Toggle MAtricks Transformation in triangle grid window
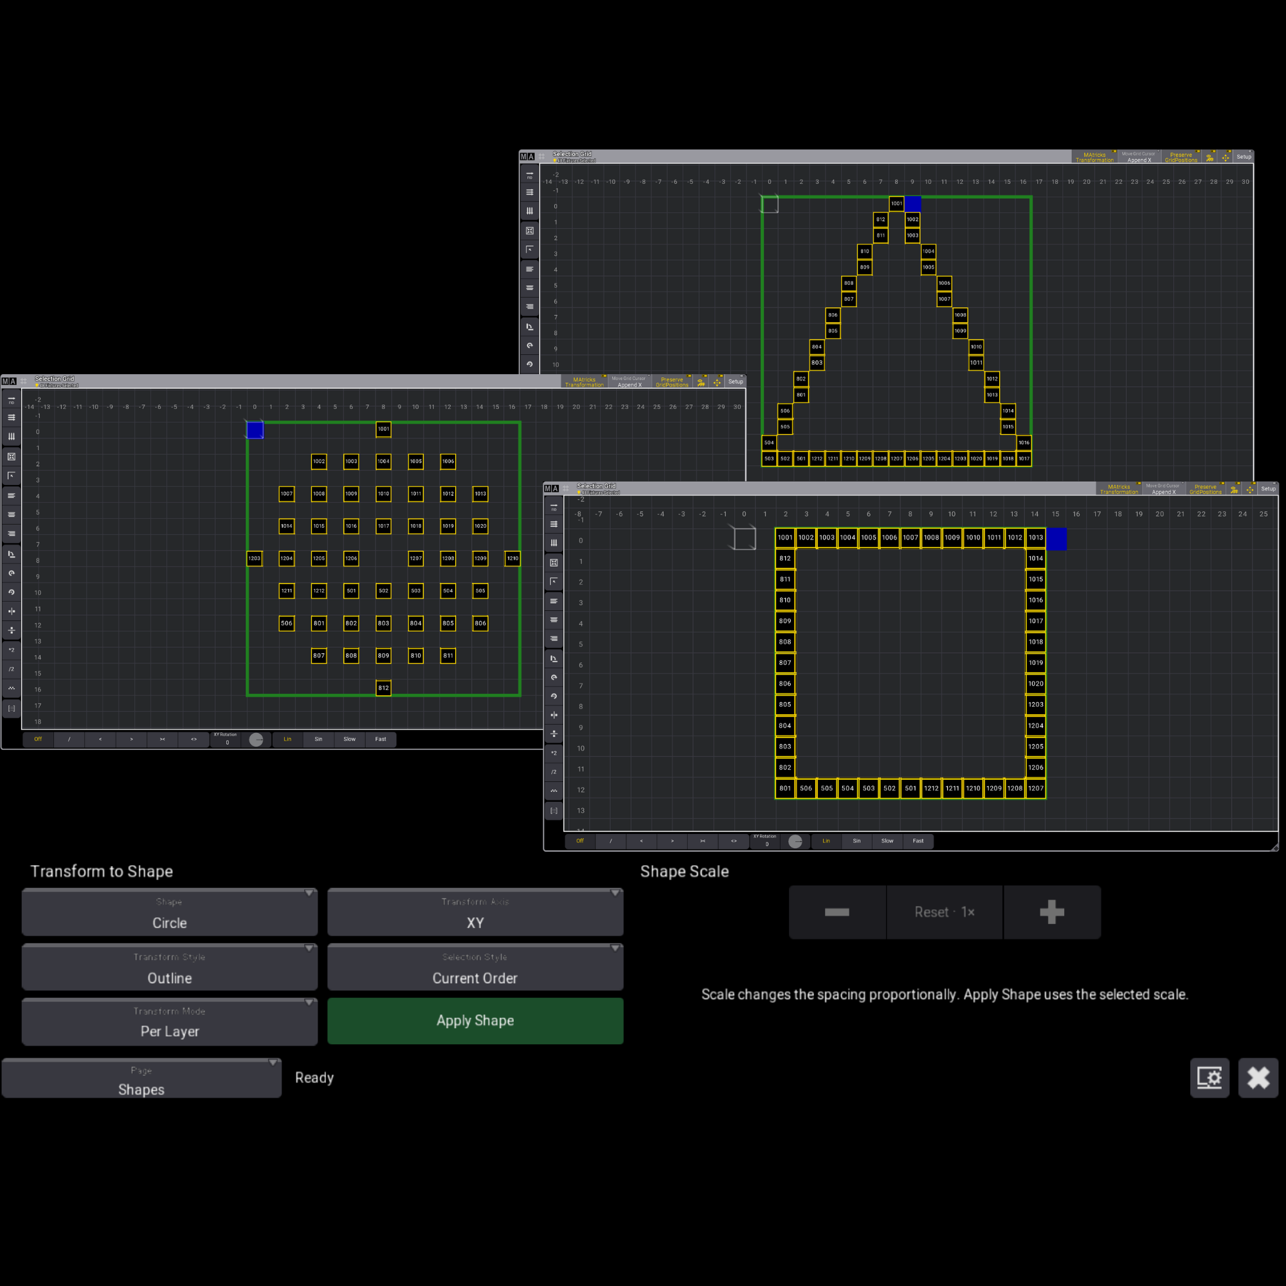This screenshot has width=1286, height=1286. 1094,158
